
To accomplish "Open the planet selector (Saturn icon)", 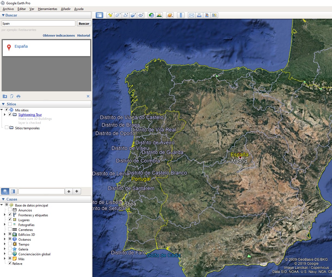I will (x=170, y=15).
